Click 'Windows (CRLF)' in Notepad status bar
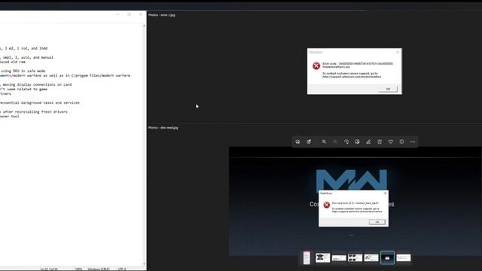This screenshot has width=482, height=271. pos(99,269)
